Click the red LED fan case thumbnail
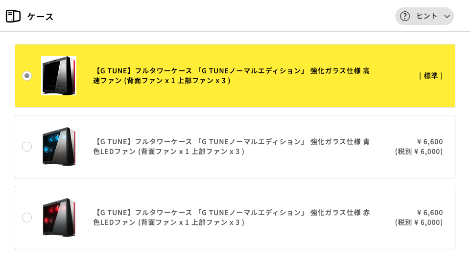Screen dimensions: 474x263 [x=59, y=218]
